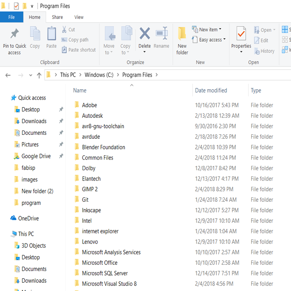This screenshot has width=291, height=291.
Task: Click Pin to Quick access icon
Action: [x=15, y=33]
